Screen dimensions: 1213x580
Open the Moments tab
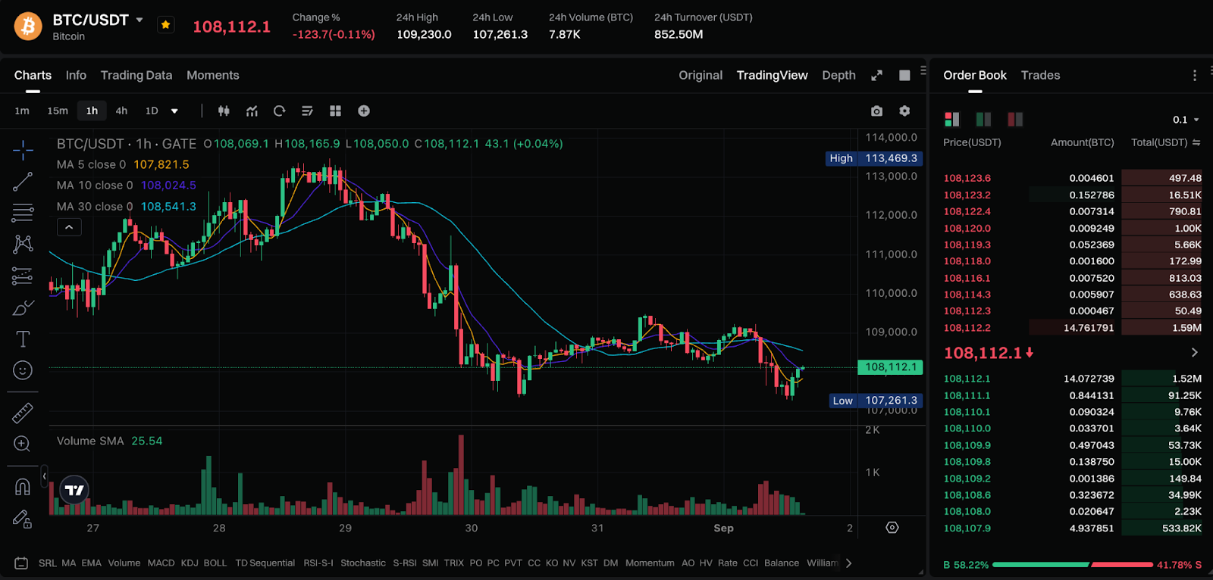[x=213, y=75]
